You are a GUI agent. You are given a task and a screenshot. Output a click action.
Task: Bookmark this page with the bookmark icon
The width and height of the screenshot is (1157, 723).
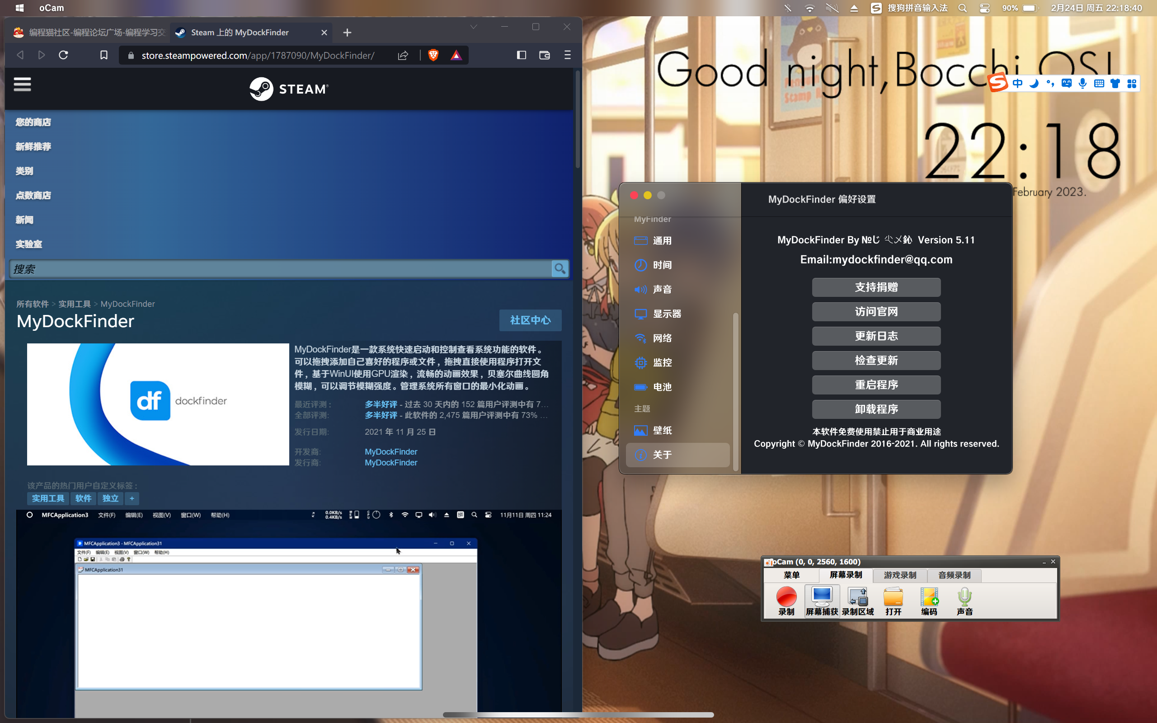[x=104, y=55]
